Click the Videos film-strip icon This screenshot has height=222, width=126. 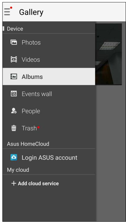(14, 60)
